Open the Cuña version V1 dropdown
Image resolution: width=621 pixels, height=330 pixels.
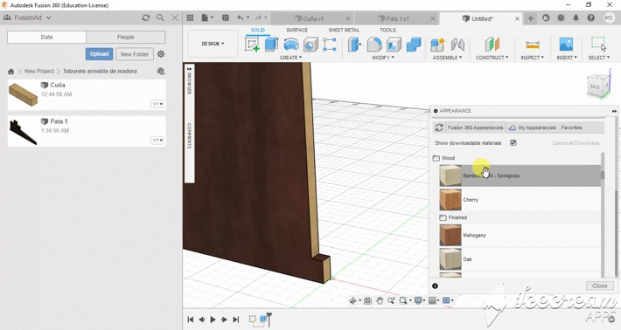pyautogui.click(x=157, y=104)
